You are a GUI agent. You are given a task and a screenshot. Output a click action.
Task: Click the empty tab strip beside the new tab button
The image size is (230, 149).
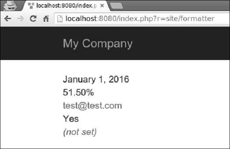coord(176,6)
